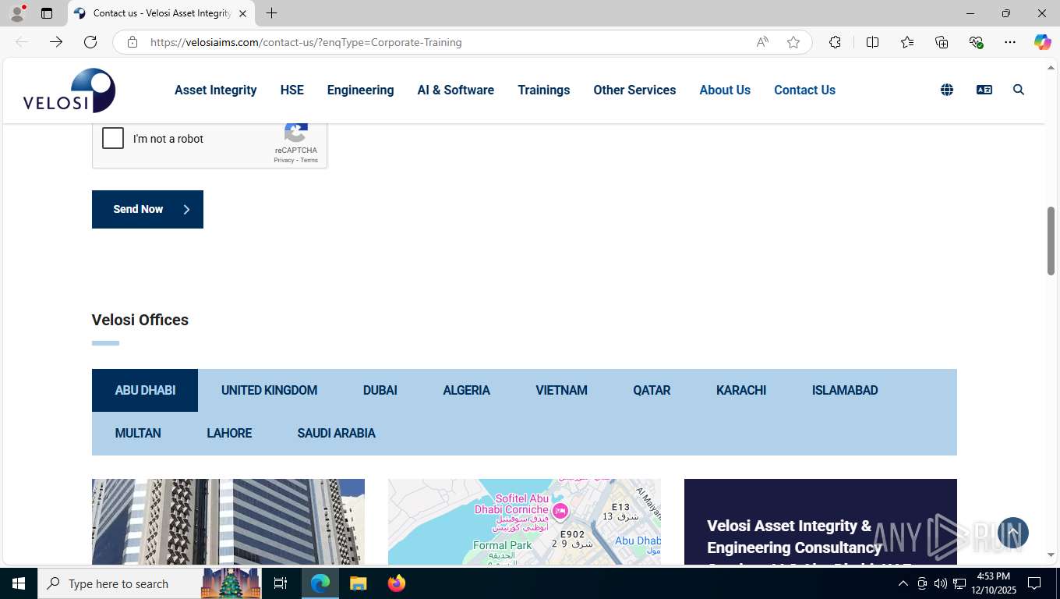Select the Karachi office tab
The height and width of the screenshot is (599, 1060).
pos(741,390)
